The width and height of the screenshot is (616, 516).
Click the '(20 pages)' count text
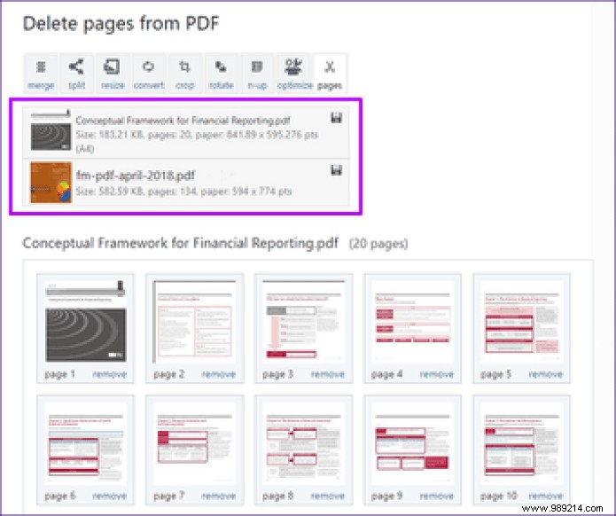(378, 244)
